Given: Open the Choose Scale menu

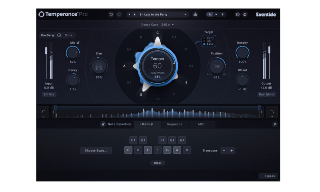Looking at the screenshot, I should [96, 150].
